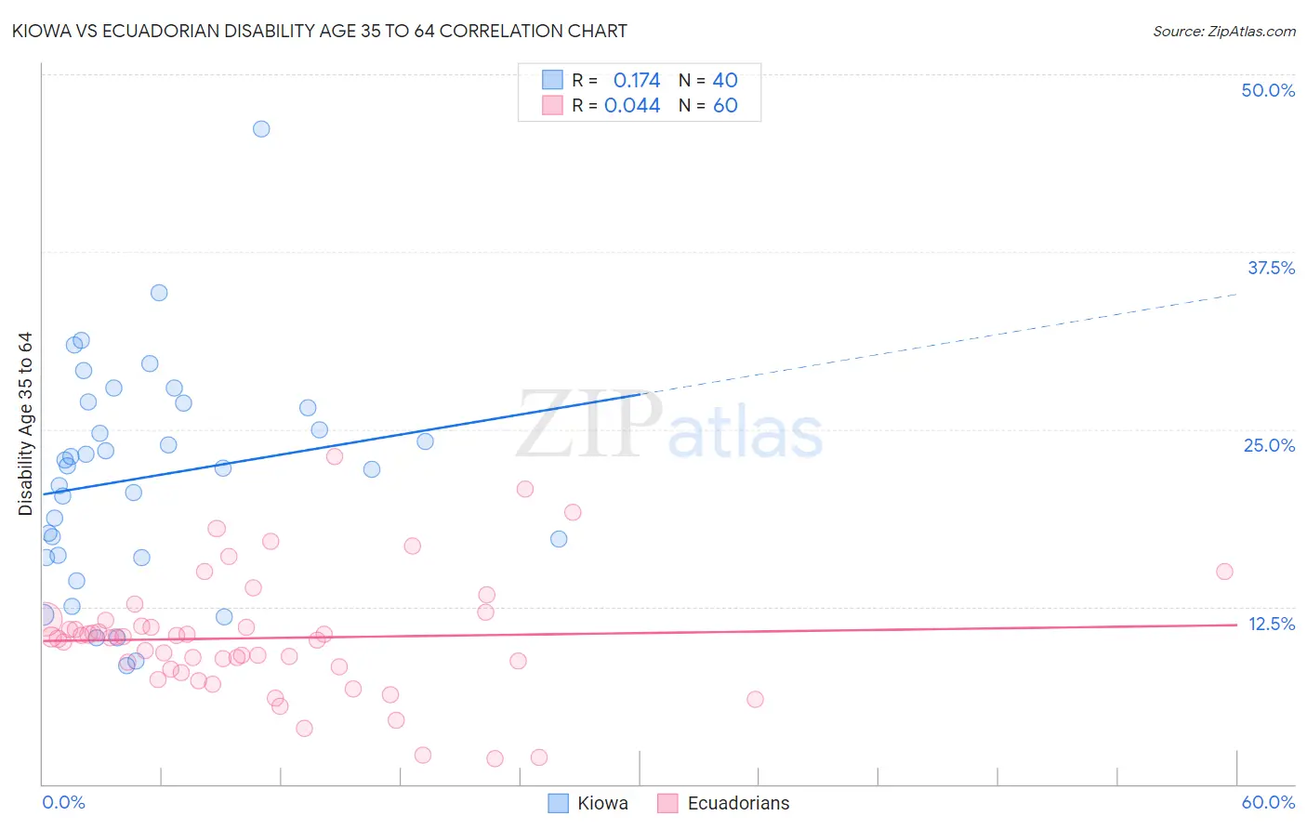
Task: Click the 0.0% x-axis label
Action: coord(63,802)
